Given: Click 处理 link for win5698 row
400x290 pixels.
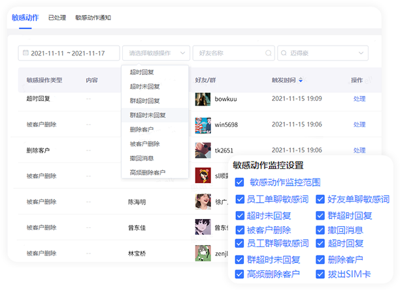Looking at the screenshot, I should pos(359,124).
